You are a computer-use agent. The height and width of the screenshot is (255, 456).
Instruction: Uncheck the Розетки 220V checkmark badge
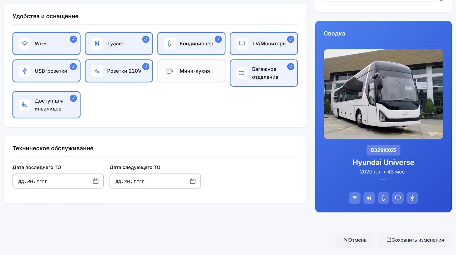pos(146,67)
